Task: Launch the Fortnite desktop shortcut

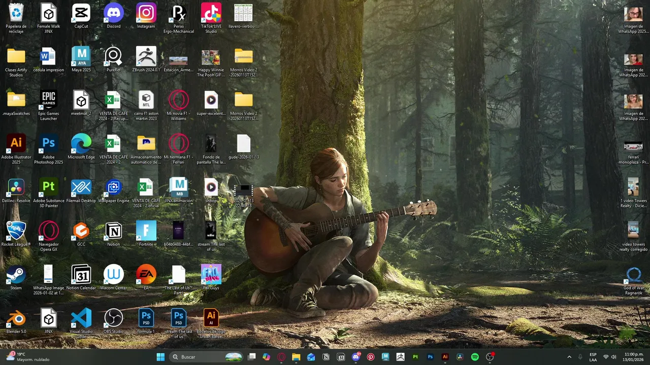Action: [146, 234]
